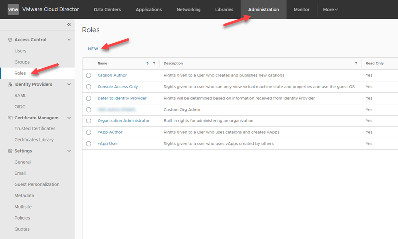Click the vmw logo icon
398x239 pixels.
[13, 9]
